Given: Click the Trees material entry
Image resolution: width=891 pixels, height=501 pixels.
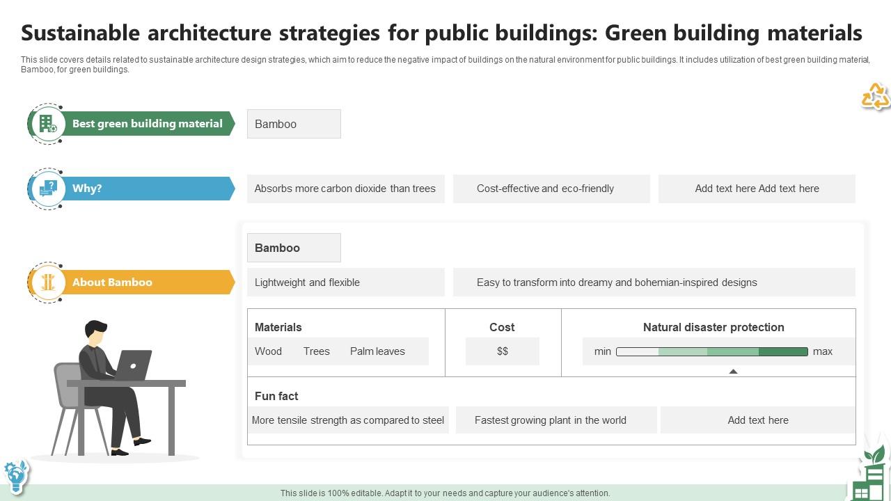Looking at the screenshot, I should 317,351.
